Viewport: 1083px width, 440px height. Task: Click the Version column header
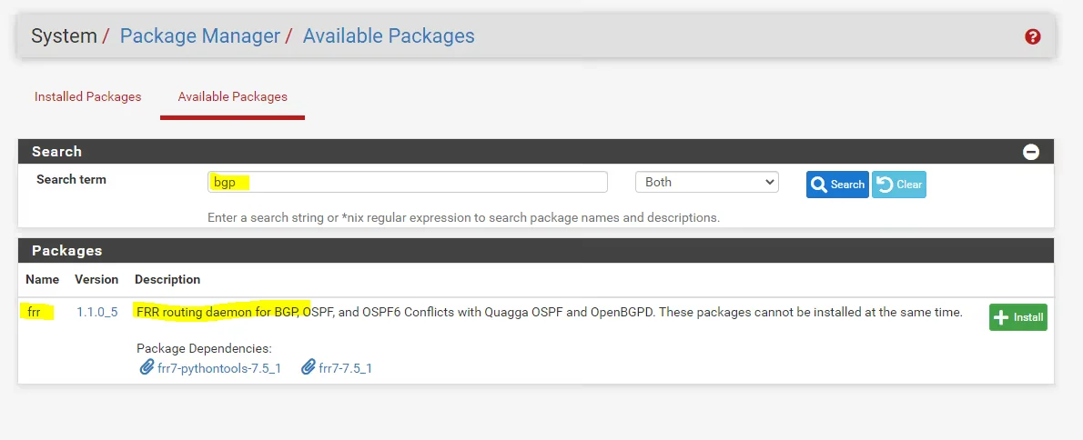click(96, 279)
